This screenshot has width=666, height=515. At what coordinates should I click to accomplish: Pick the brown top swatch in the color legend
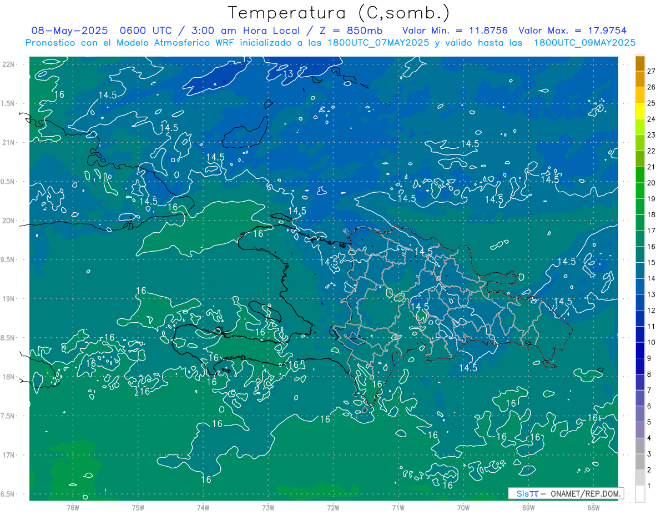coord(640,63)
